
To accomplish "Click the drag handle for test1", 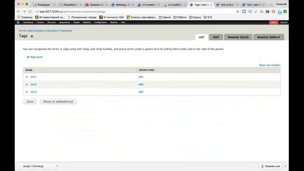I will (27, 77).
